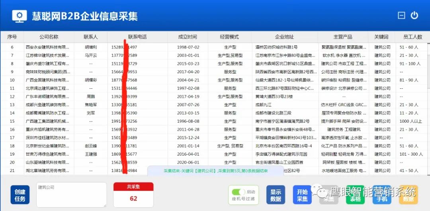Screen dimensions: 430x211
Task: Click the 关键词 column header
Action: click(381, 37)
